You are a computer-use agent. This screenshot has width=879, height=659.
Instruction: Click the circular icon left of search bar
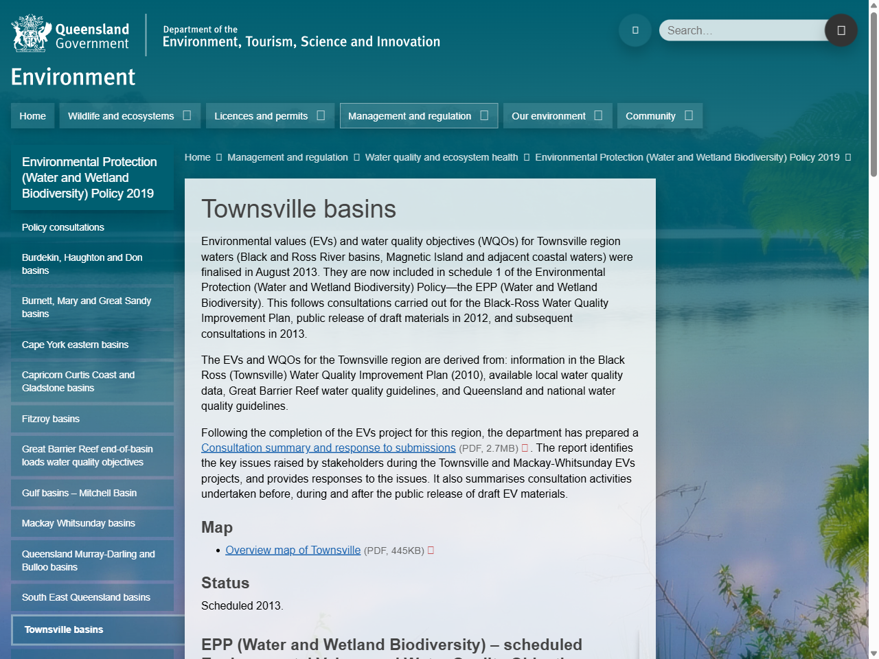pos(635,30)
